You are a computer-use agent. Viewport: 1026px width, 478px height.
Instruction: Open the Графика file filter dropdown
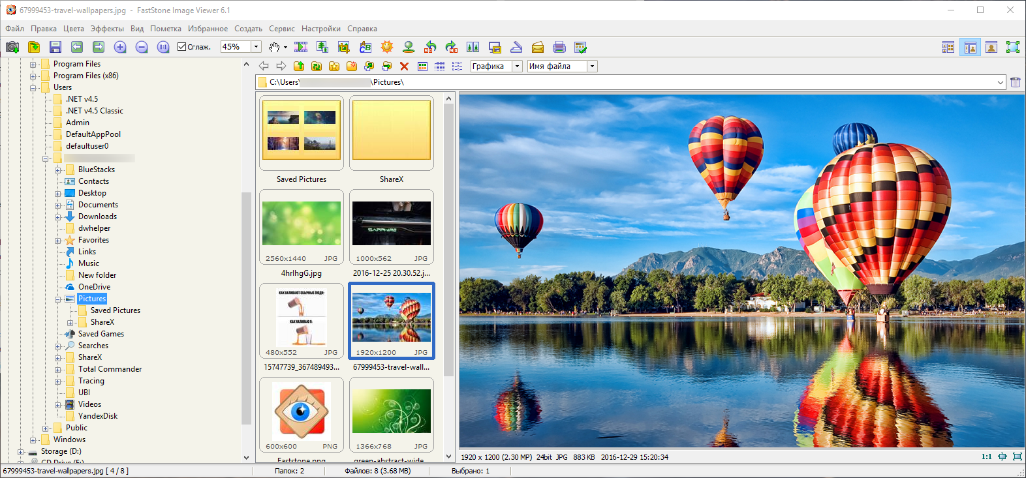(518, 66)
